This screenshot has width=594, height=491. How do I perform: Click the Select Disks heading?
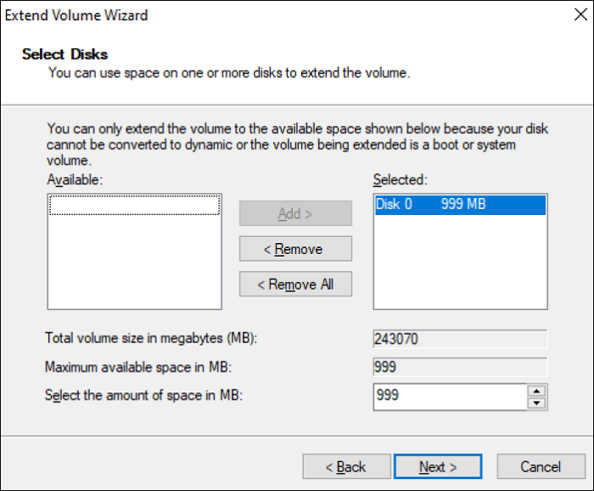[64, 54]
